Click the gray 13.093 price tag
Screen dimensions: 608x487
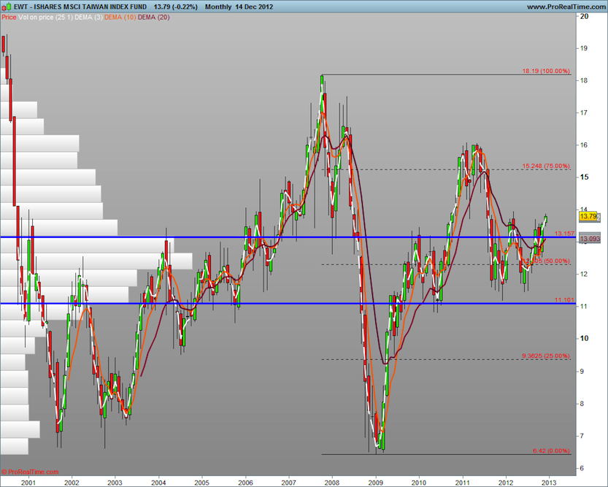[x=590, y=239]
